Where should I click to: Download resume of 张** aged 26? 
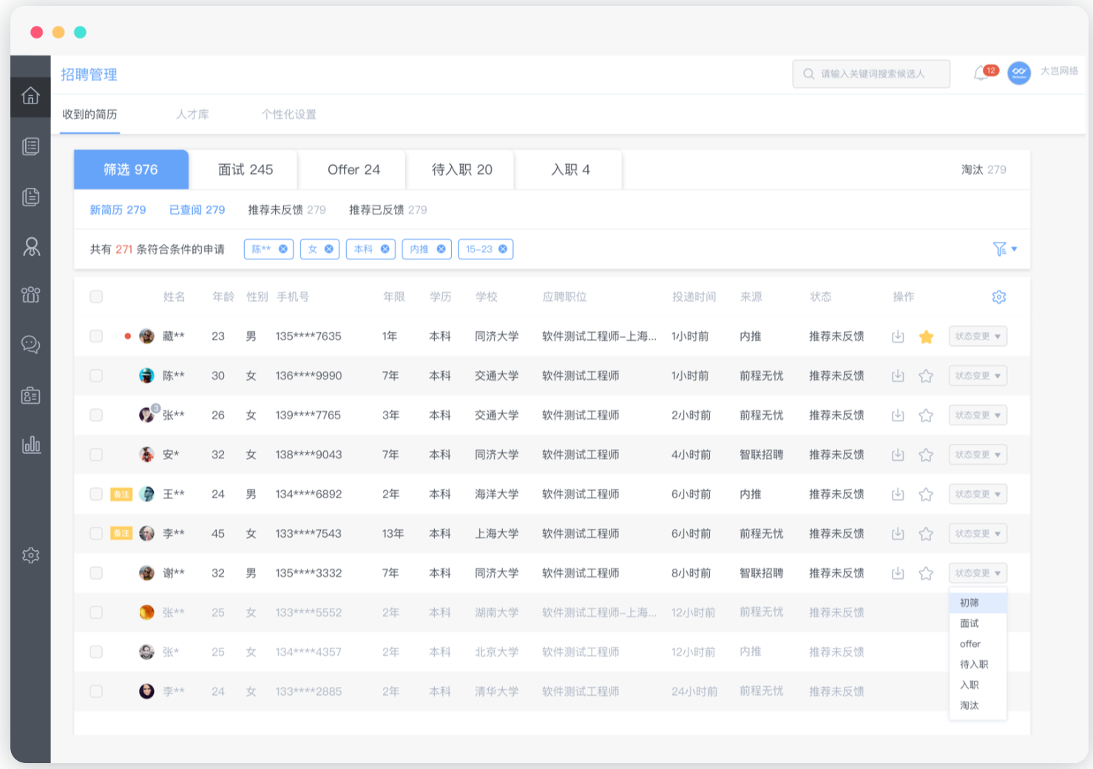(898, 416)
